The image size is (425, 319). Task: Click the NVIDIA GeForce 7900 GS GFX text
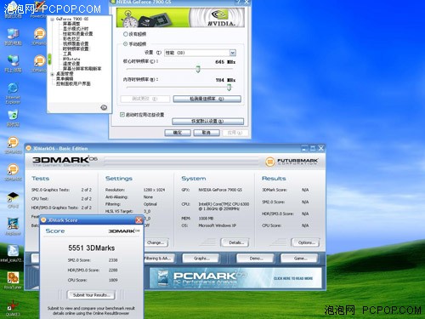pyautogui.click(x=220, y=190)
